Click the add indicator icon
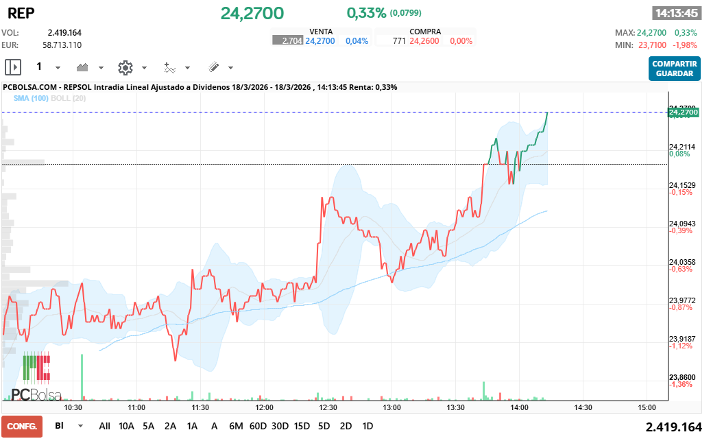This screenshot has width=711, height=441. [171, 67]
